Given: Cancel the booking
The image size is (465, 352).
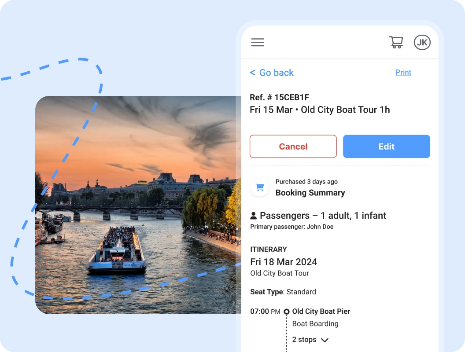Looking at the screenshot, I should (293, 147).
